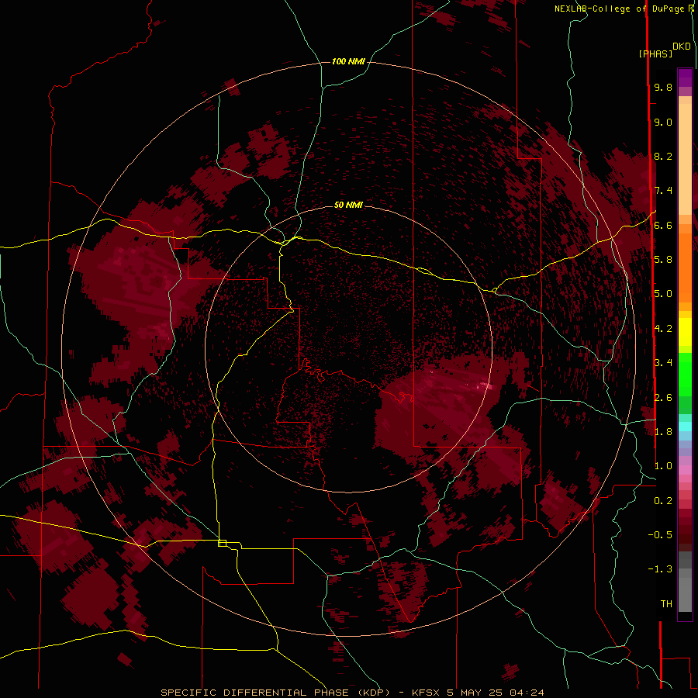Click the KFSX station identifier
This screenshot has width=698, height=698.
(427, 693)
